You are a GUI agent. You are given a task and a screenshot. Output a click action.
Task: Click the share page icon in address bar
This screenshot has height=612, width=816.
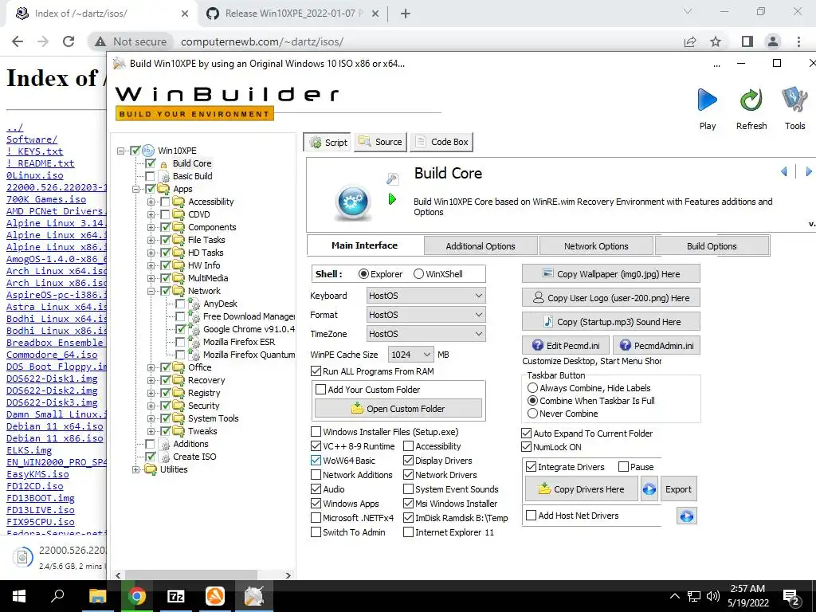click(x=690, y=41)
